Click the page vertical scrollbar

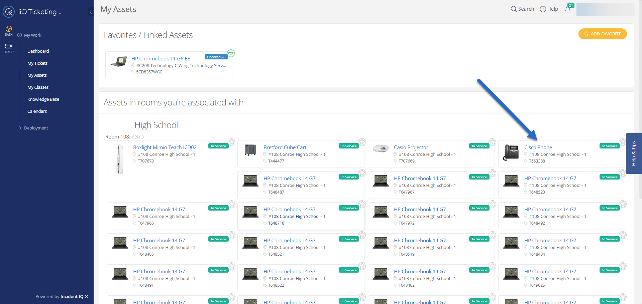[x=640, y=100]
